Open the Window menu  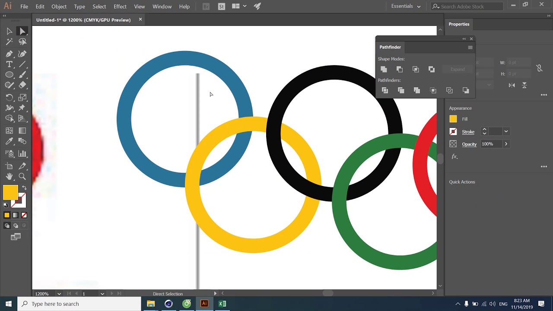coord(162,6)
